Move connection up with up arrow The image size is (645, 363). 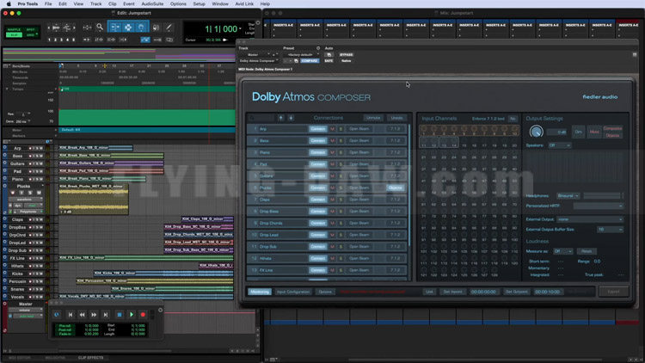(x=281, y=118)
